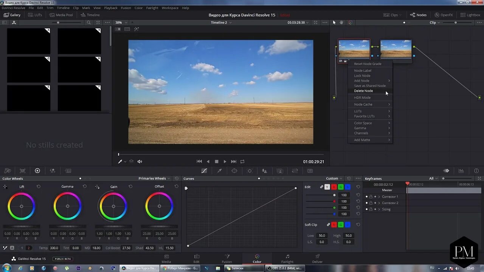
Task: Adjust the green curve intensity slider
Action: (x=334, y=208)
